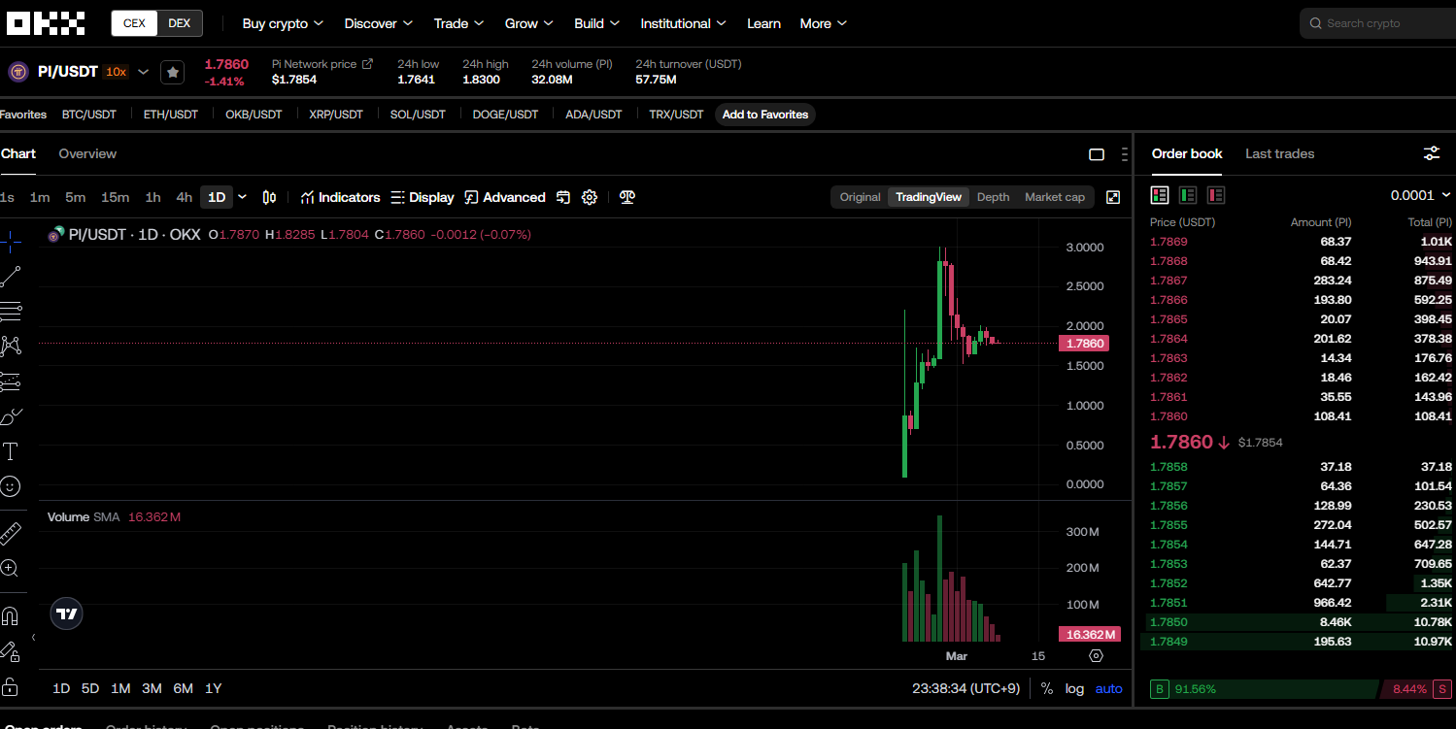Image resolution: width=1456 pixels, height=729 pixels.
Task: Open price axis settings gear
Action: click(x=1097, y=656)
